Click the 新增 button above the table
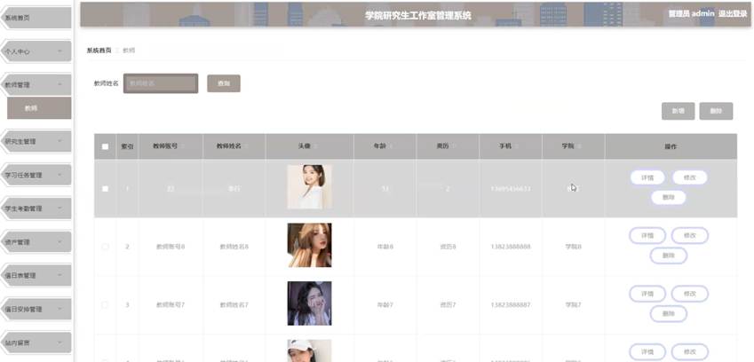The height and width of the screenshot is (362, 754). click(x=678, y=111)
